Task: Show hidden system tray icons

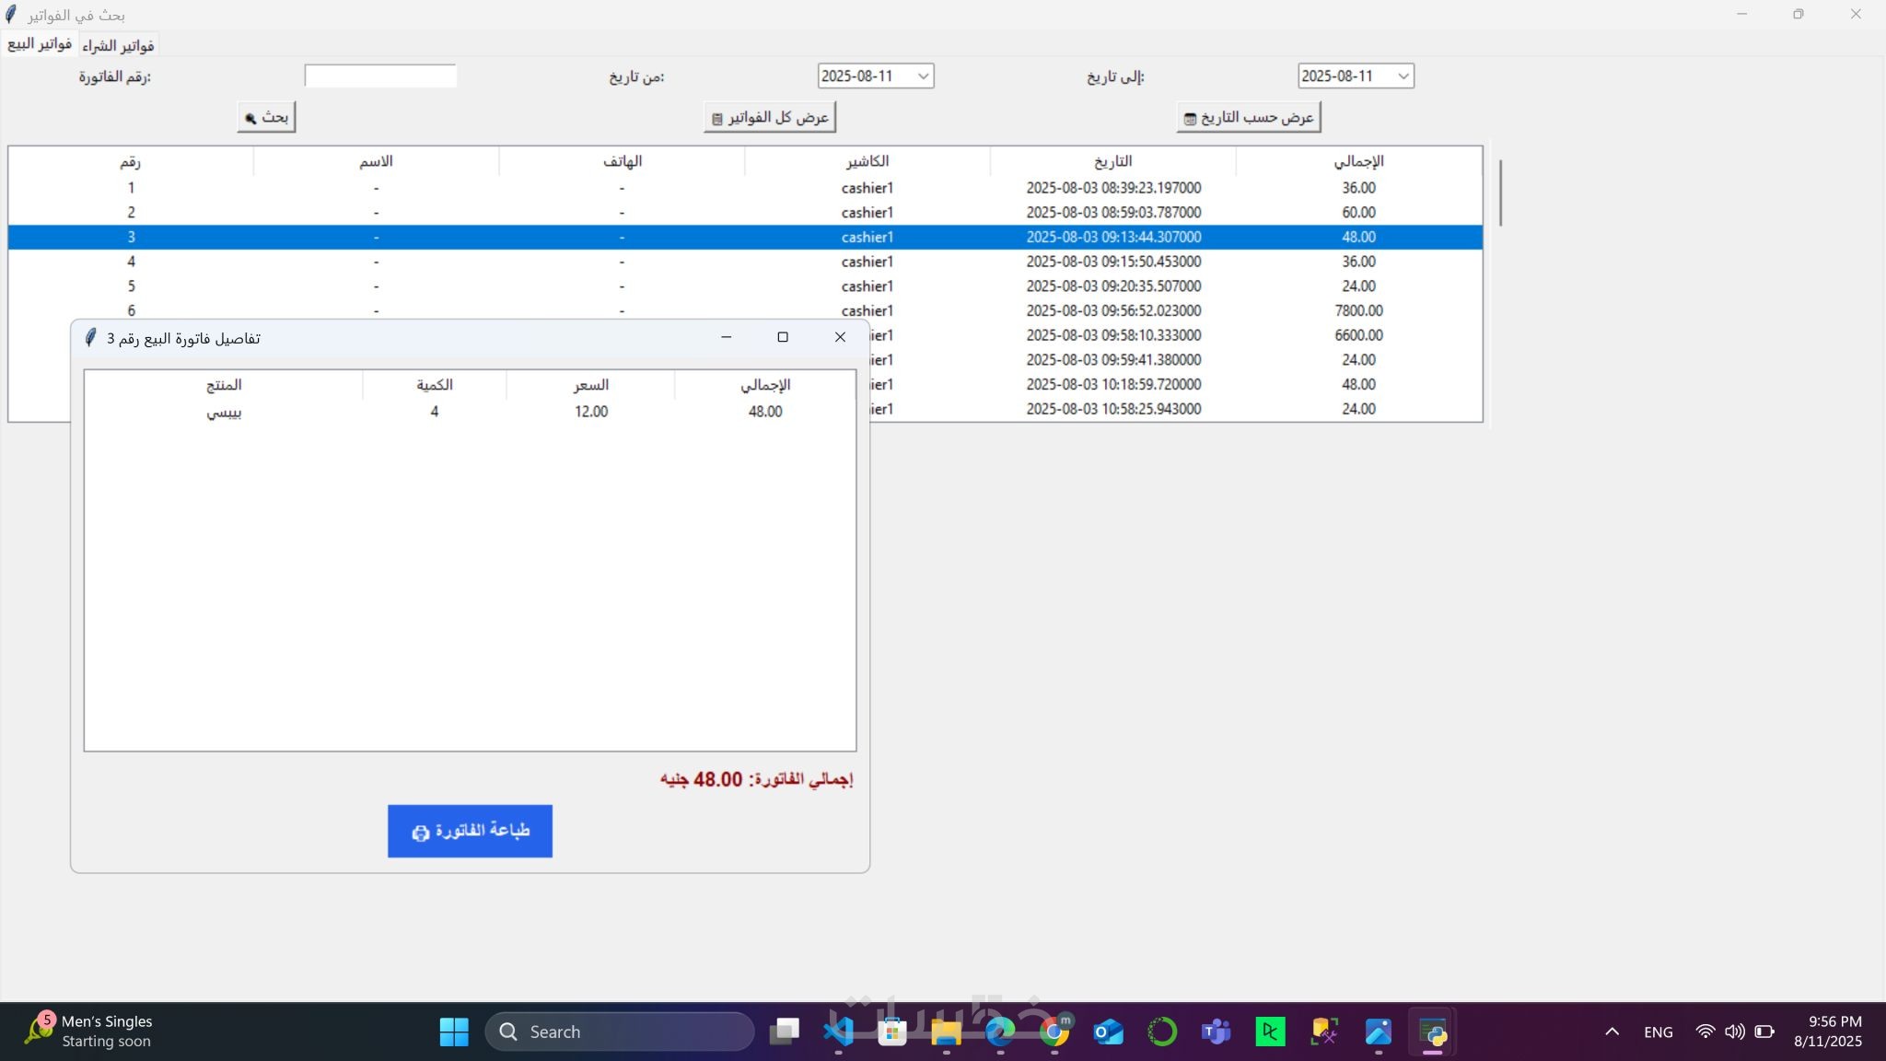Action: pyautogui.click(x=1612, y=1032)
